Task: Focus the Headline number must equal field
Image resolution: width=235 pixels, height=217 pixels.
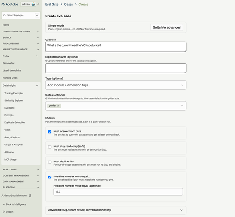Action: [118, 192]
